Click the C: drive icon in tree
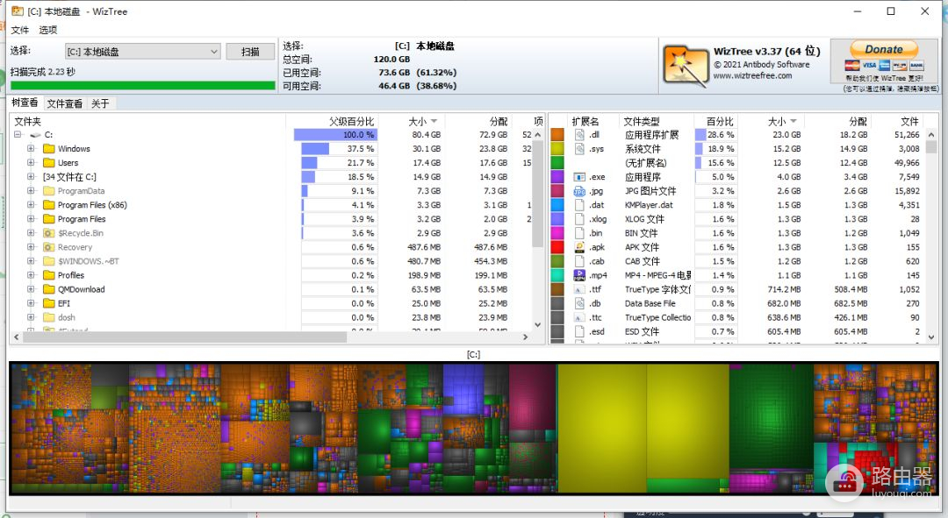The image size is (948, 518). coord(35,135)
